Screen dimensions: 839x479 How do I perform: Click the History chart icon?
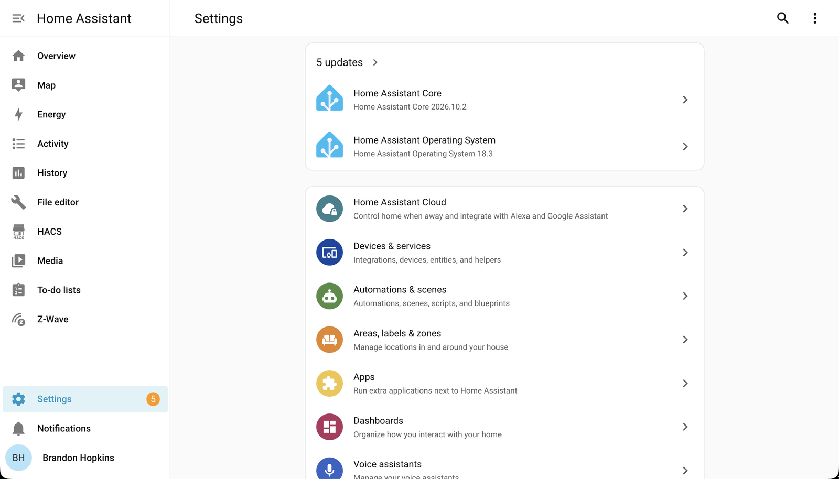(18, 173)
